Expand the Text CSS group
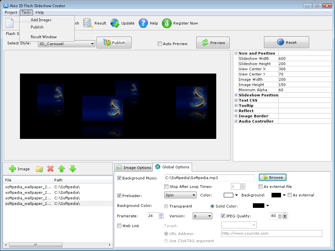Image resolution: width=335 pixels, height=251 pixels. (x=236, y=100)
